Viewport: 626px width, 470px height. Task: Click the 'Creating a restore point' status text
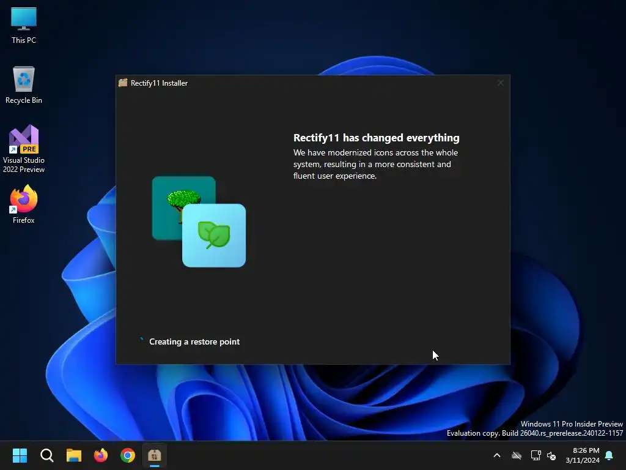(x=194, y=341)
